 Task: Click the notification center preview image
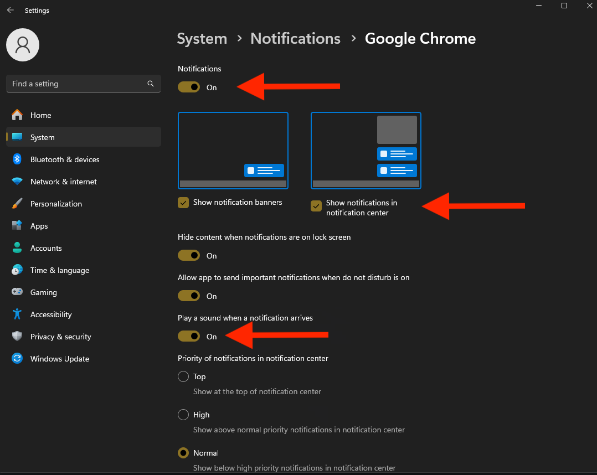(x=366, y=151)
